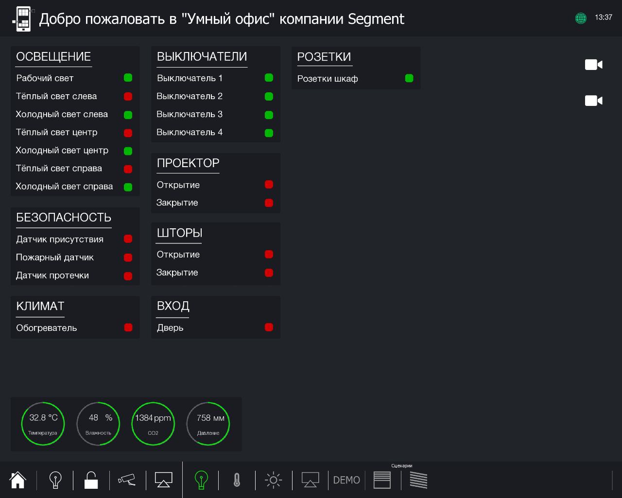Toggle Выключатель 3 indicator

pos(269,115)
